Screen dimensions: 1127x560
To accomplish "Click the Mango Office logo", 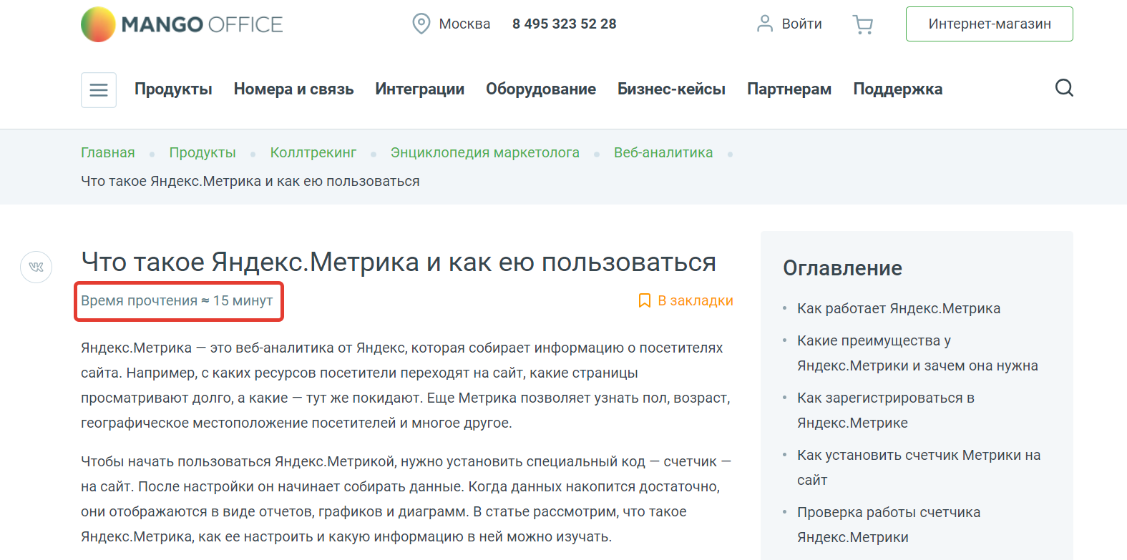I will pos(182,24).
